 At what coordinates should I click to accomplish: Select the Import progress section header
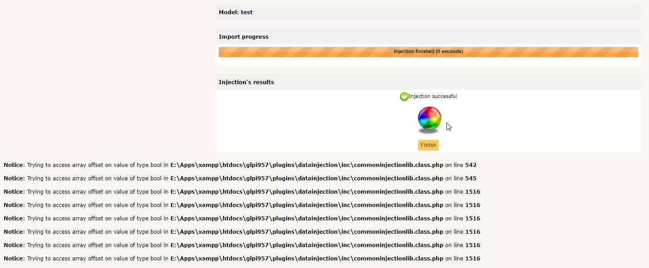[244, 37]
